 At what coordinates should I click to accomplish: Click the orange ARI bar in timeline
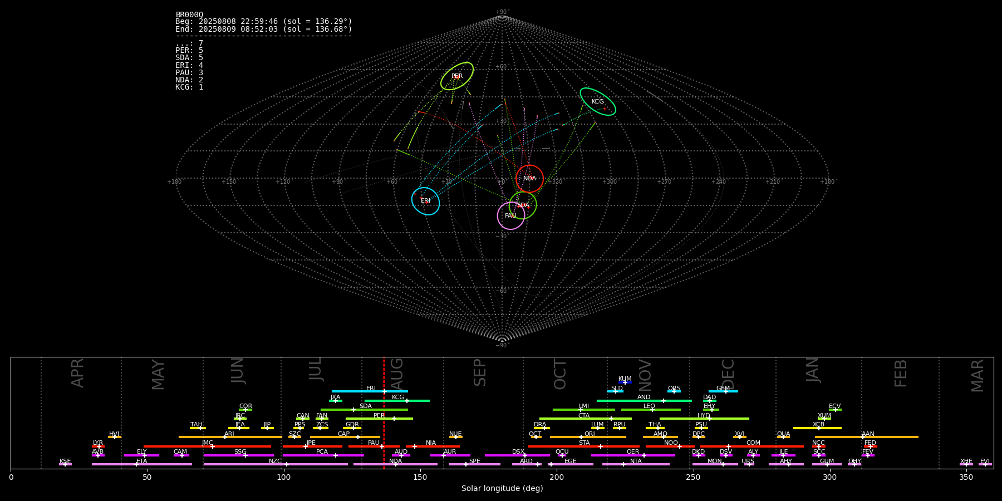[230, 437]
